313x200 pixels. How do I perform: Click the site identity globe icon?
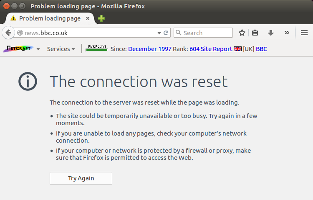[20, 33]
